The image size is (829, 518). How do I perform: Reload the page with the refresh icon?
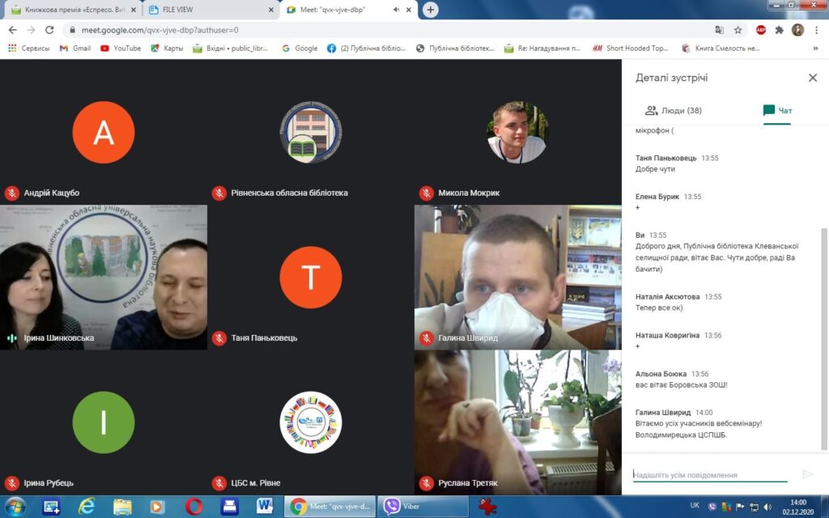pos(49,30)
